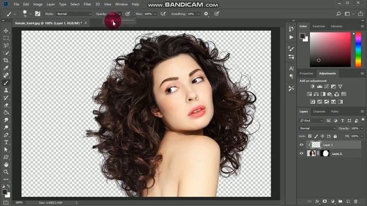367x206 pixels.
Task: Select the Lasso tool
Action: point(6,45)
